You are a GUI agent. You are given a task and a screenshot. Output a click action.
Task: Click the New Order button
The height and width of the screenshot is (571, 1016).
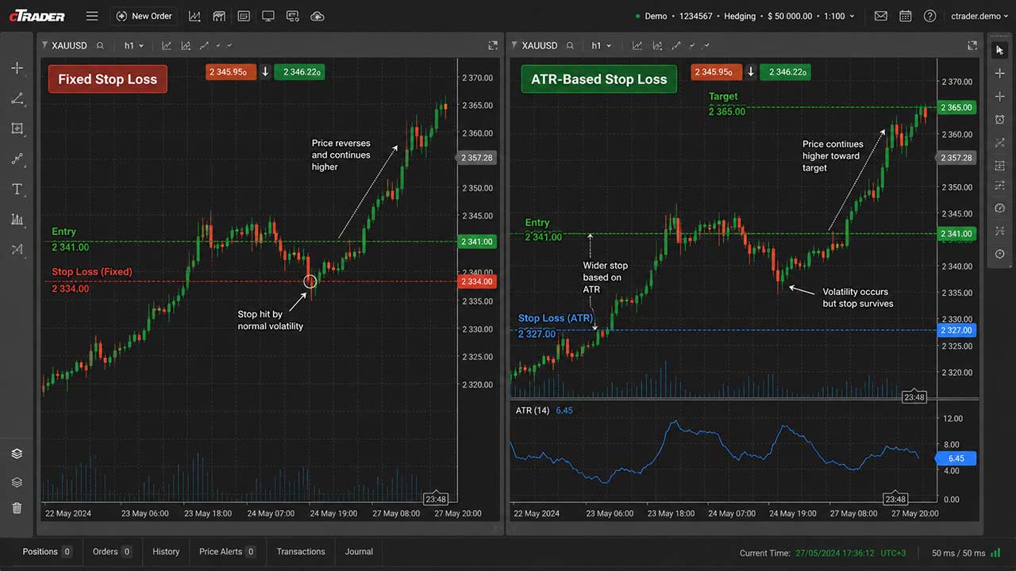(x=144, y=16)
